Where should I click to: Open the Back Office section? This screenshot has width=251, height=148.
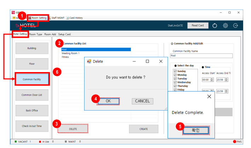tap(32, 111)
